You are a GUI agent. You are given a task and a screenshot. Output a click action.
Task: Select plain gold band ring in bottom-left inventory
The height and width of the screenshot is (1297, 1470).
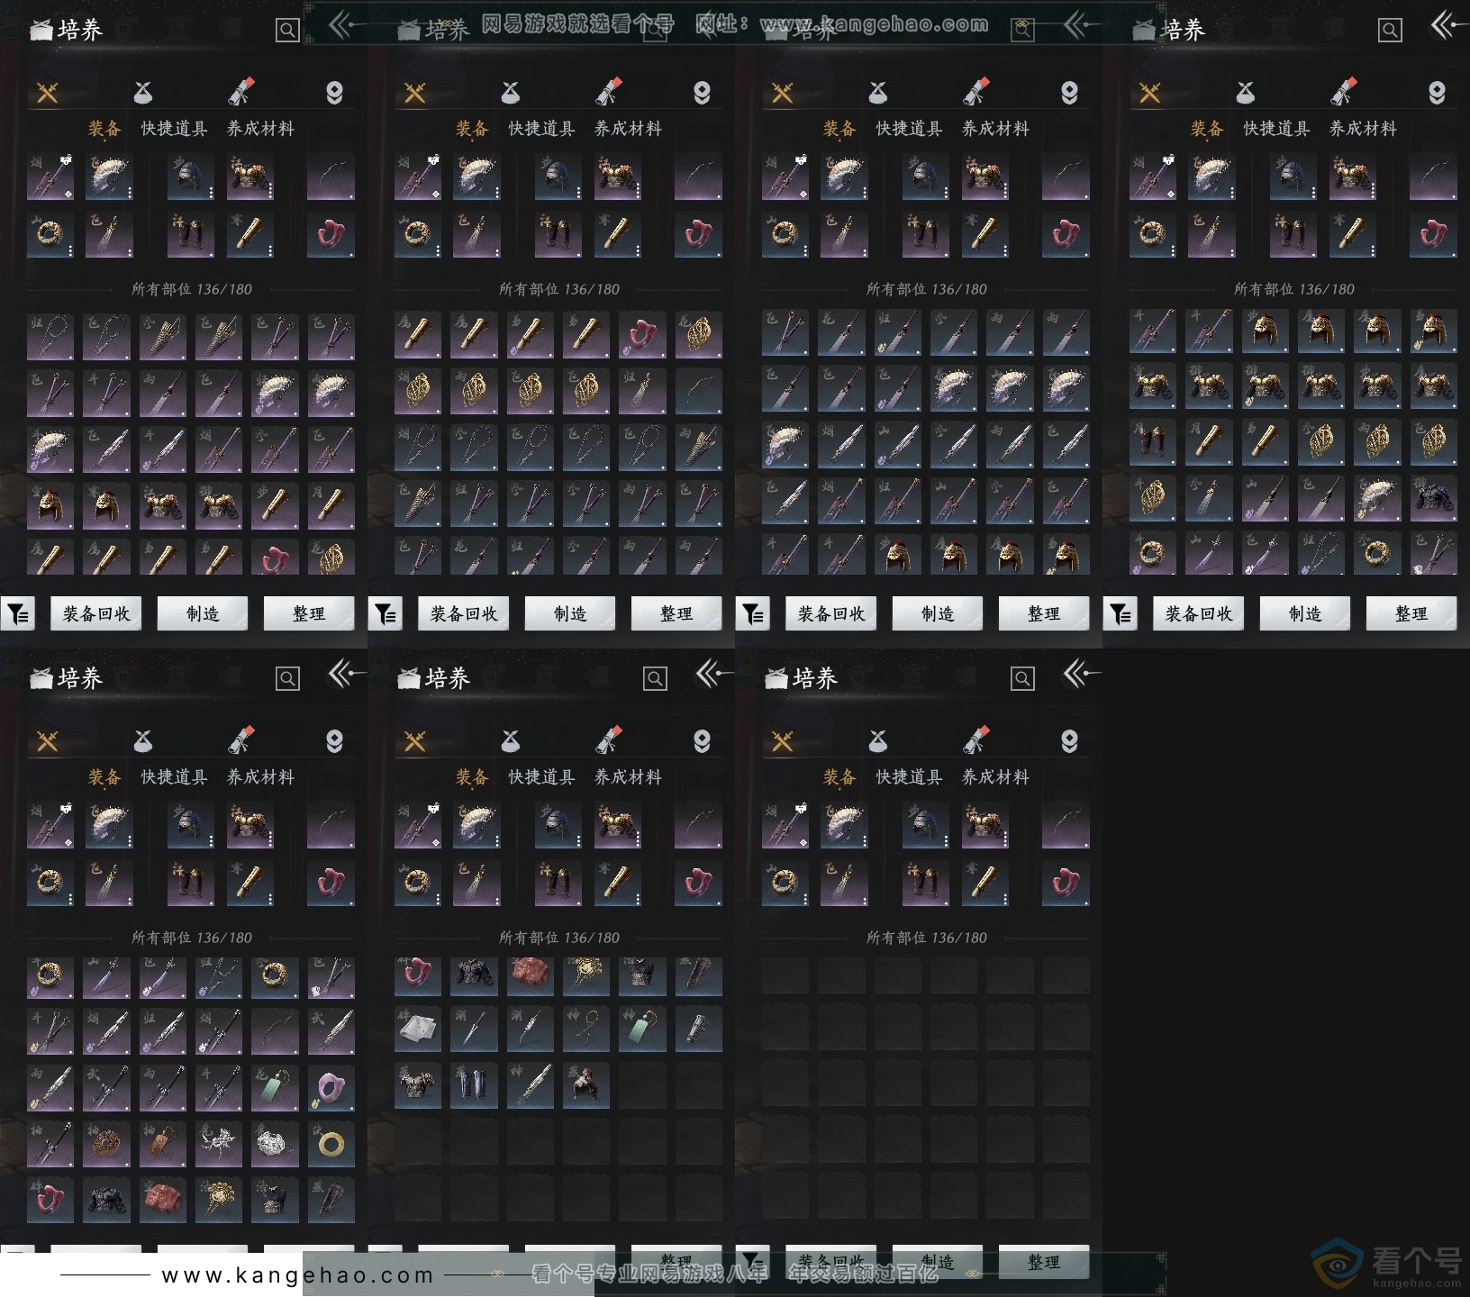(331, 1143)
